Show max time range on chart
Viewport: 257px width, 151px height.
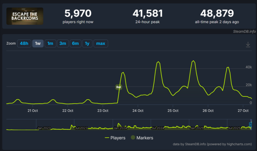click(101, 43)
